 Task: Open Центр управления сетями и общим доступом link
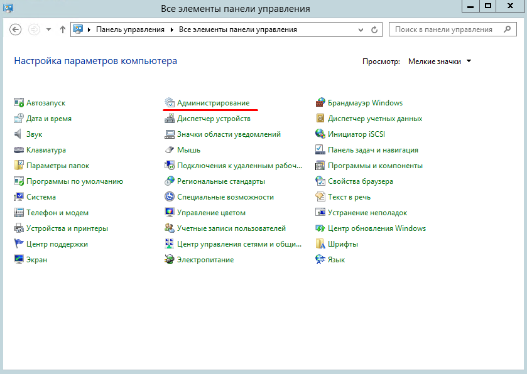(239, 244)
